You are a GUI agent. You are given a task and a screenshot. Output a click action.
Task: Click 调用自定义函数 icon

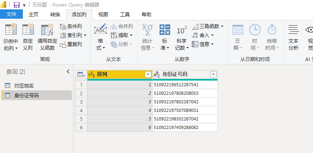47,29
